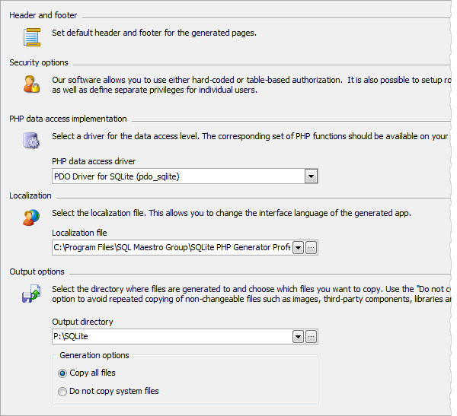The image size is (457, 416).
Task: Click the Header and footer scroll icon
Action: point(31,36)
